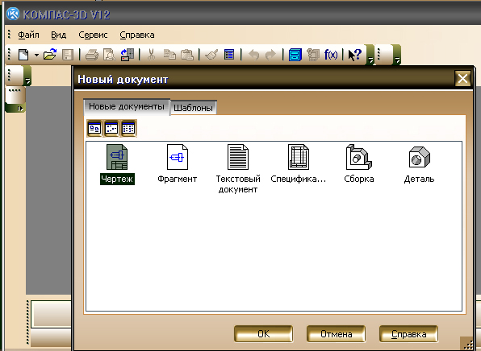Click the icon left of the Cut scissors
The image size is (481, 351).
(x=128, y=55)
